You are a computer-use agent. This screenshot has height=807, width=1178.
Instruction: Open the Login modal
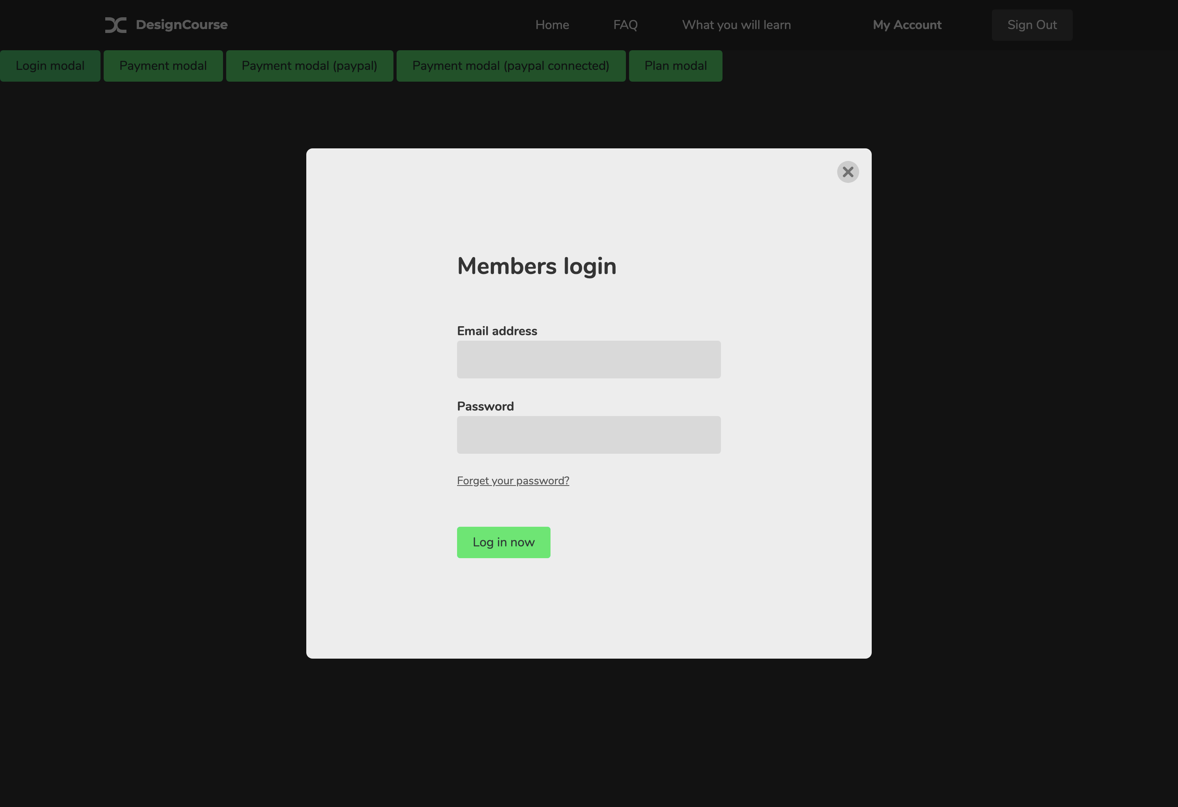[50, 66]
